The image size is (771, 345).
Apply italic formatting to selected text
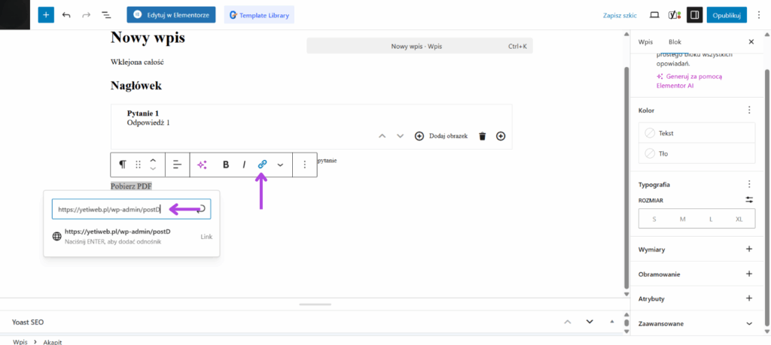[x=244, y=165]
